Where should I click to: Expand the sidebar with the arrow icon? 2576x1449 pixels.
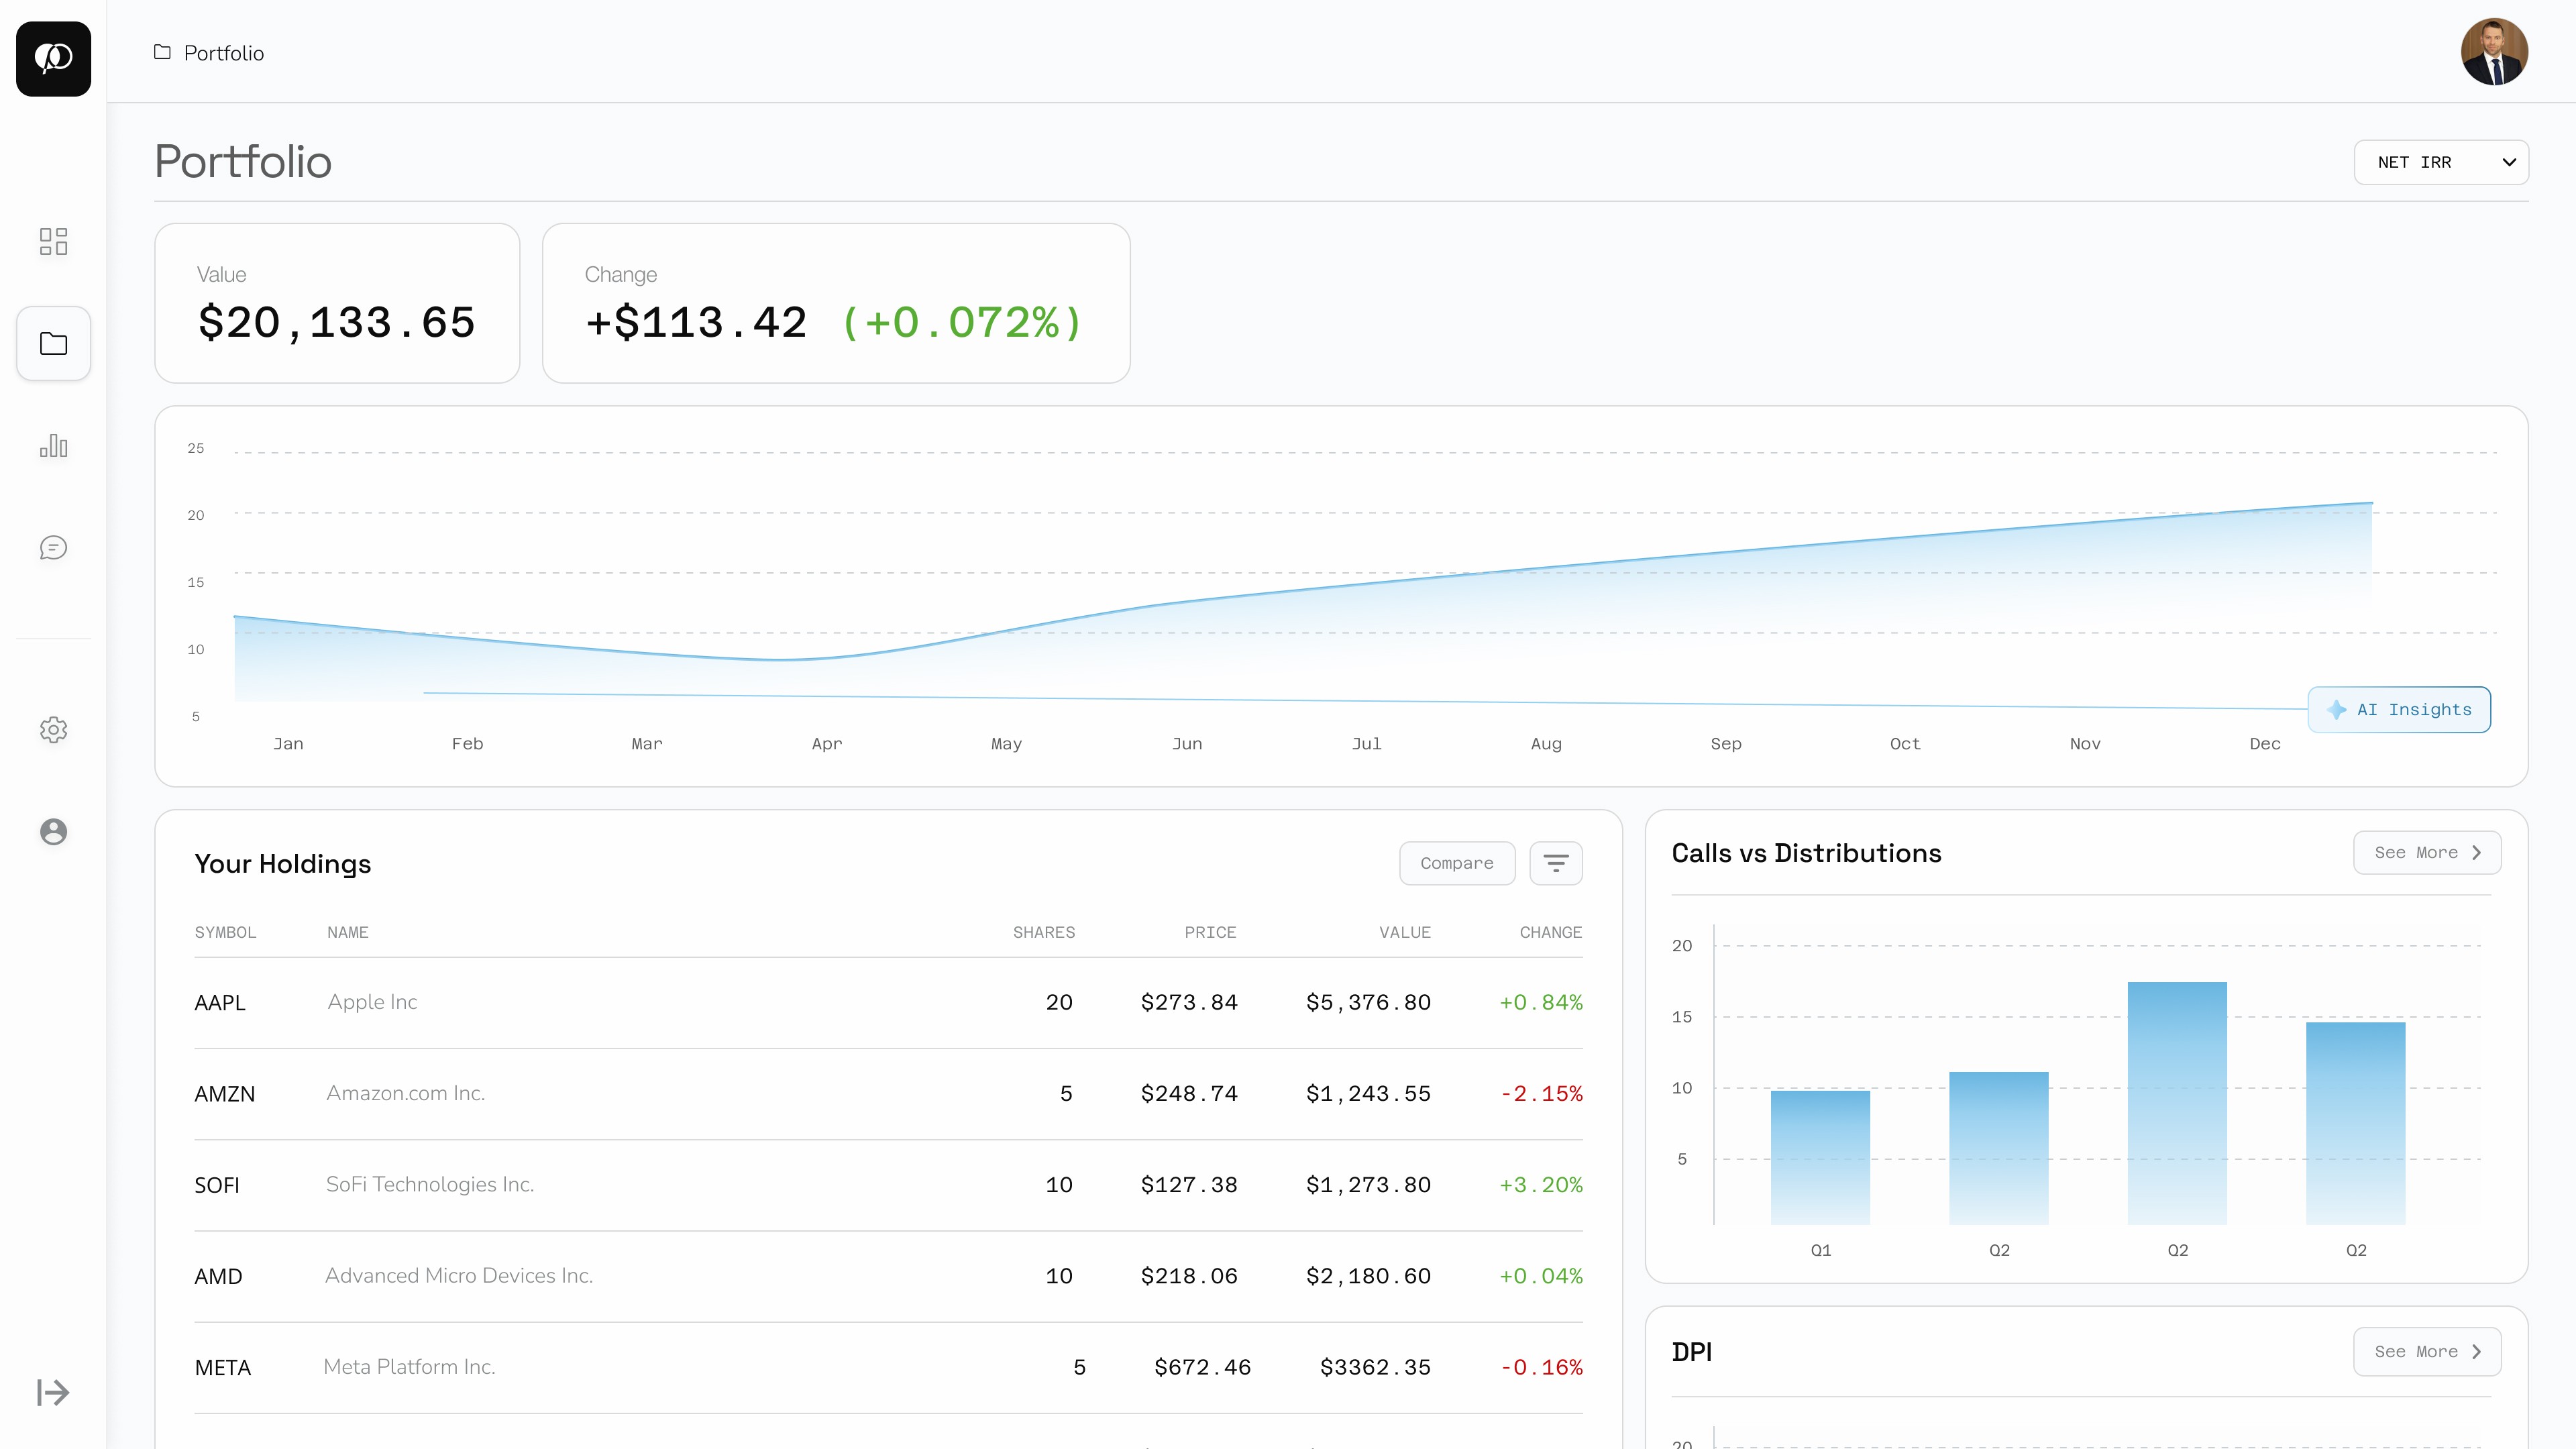coord(53,1392)
